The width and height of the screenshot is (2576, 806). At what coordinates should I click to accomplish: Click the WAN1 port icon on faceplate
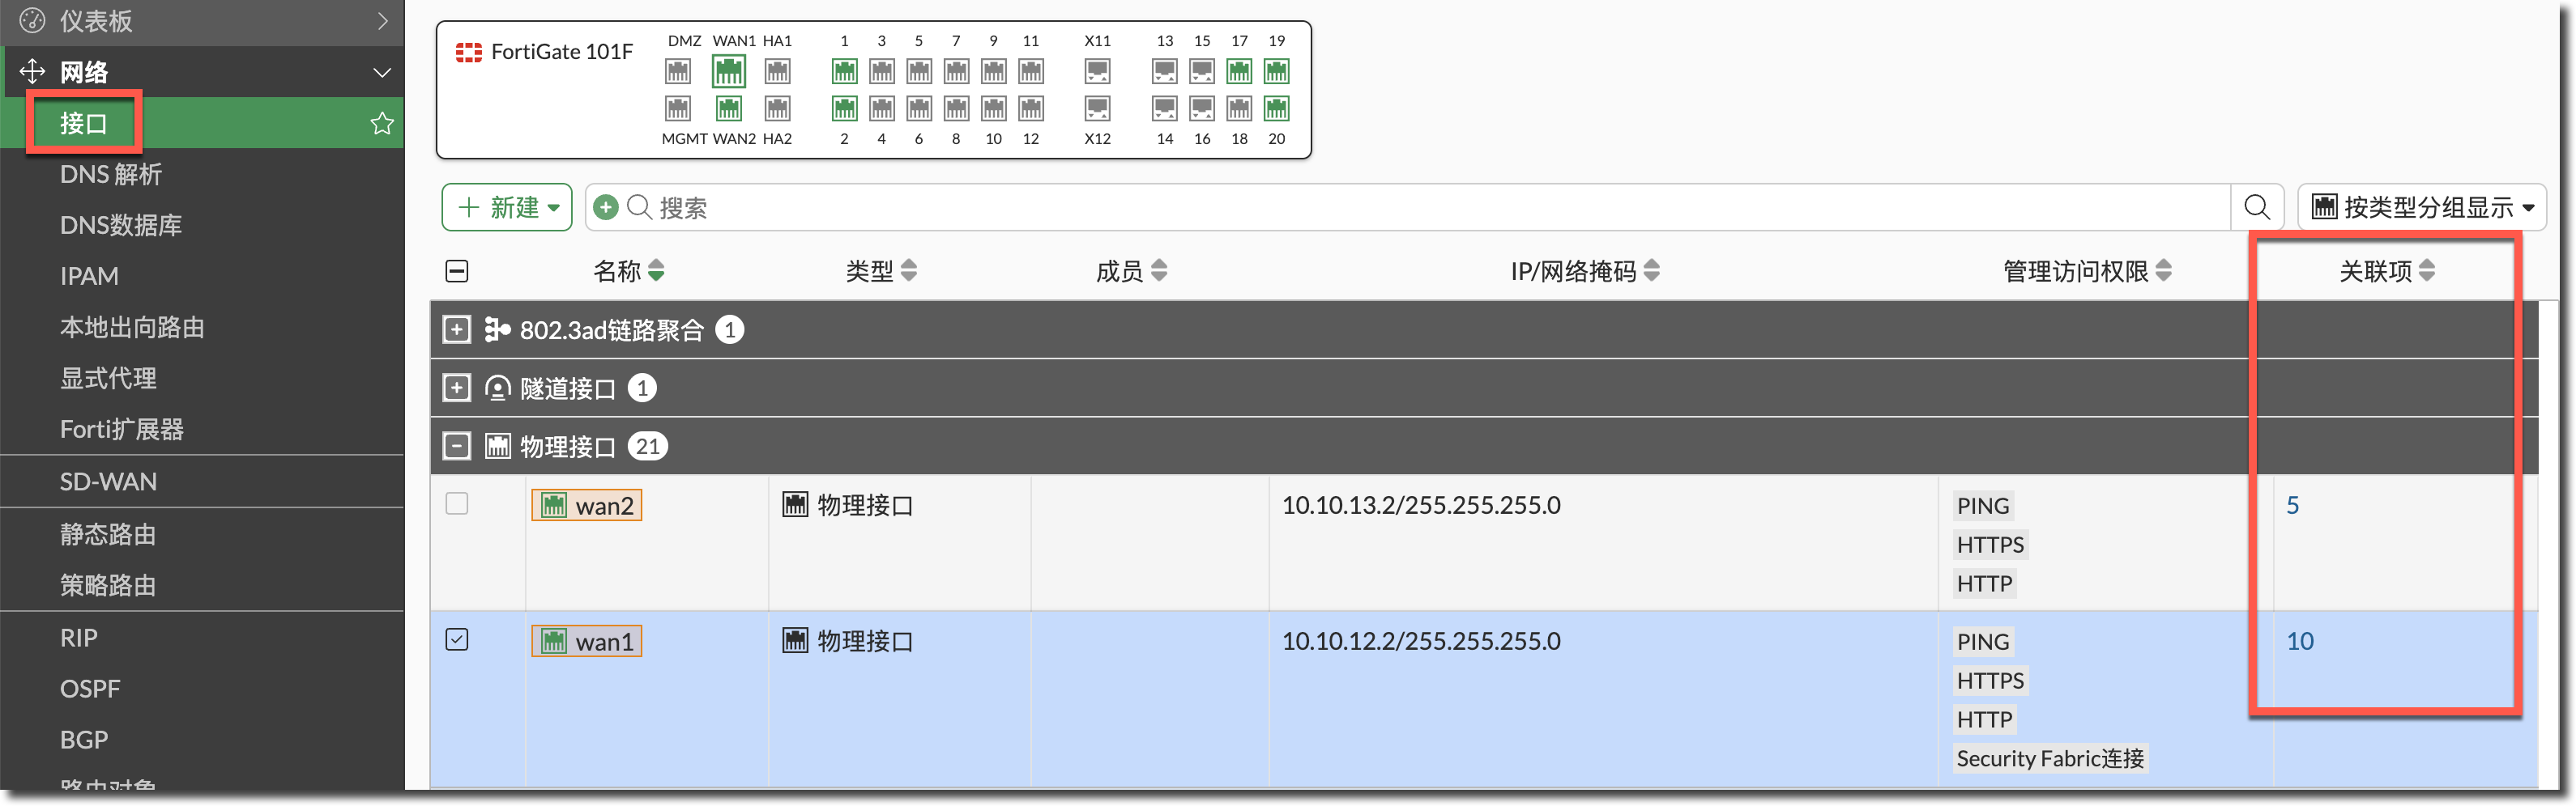coord(728,72)
